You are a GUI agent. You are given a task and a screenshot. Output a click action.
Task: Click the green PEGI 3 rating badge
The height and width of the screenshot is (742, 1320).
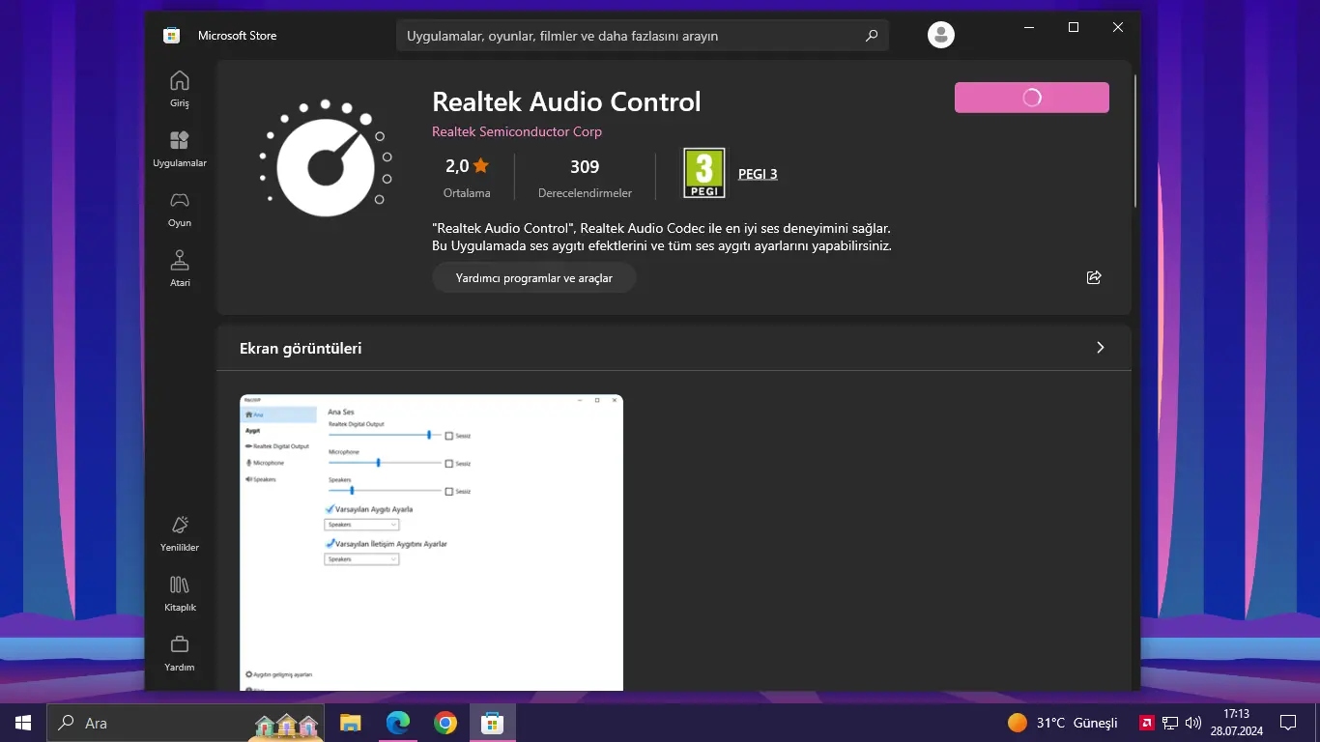click(x=704, y=173)
